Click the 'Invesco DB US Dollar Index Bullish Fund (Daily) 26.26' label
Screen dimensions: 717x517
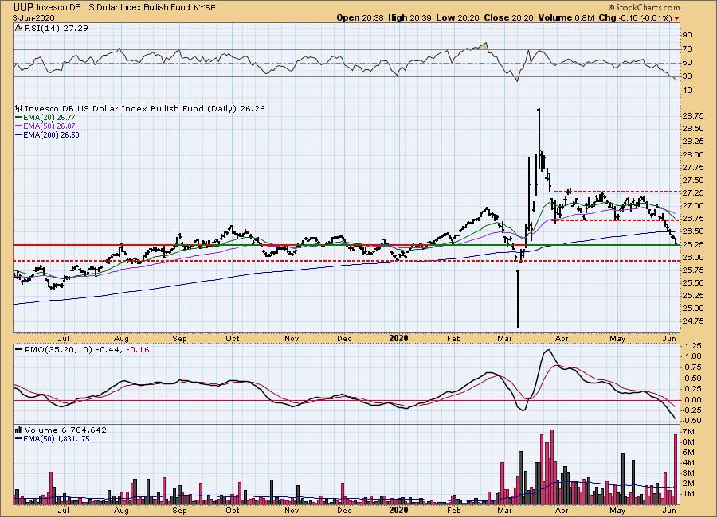pos(144,109)
